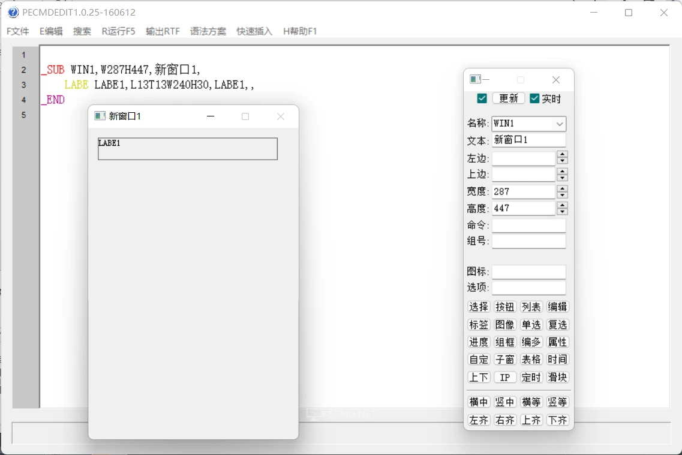
Task: Click the 子窗 button
Action: click(505, 360)
